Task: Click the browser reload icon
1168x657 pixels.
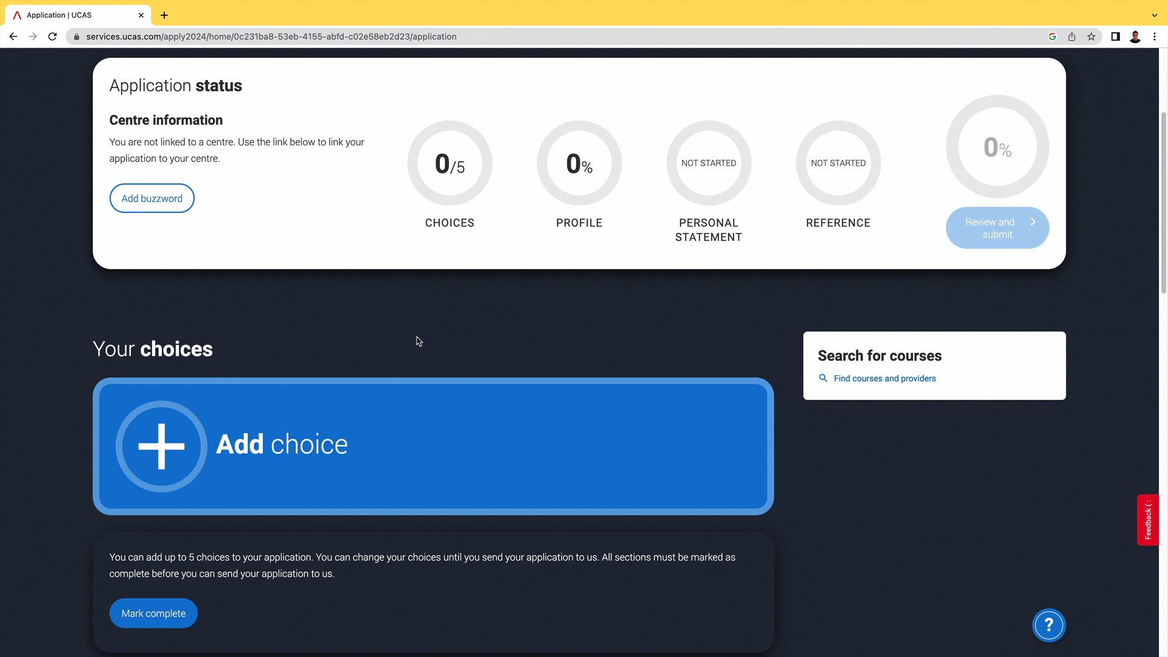Action: pos(52,36)
